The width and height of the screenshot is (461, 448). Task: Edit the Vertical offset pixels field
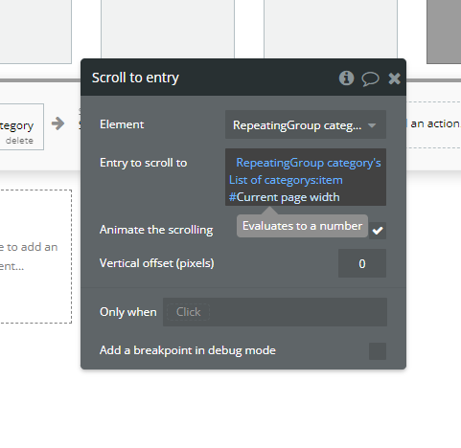point(362,263)
